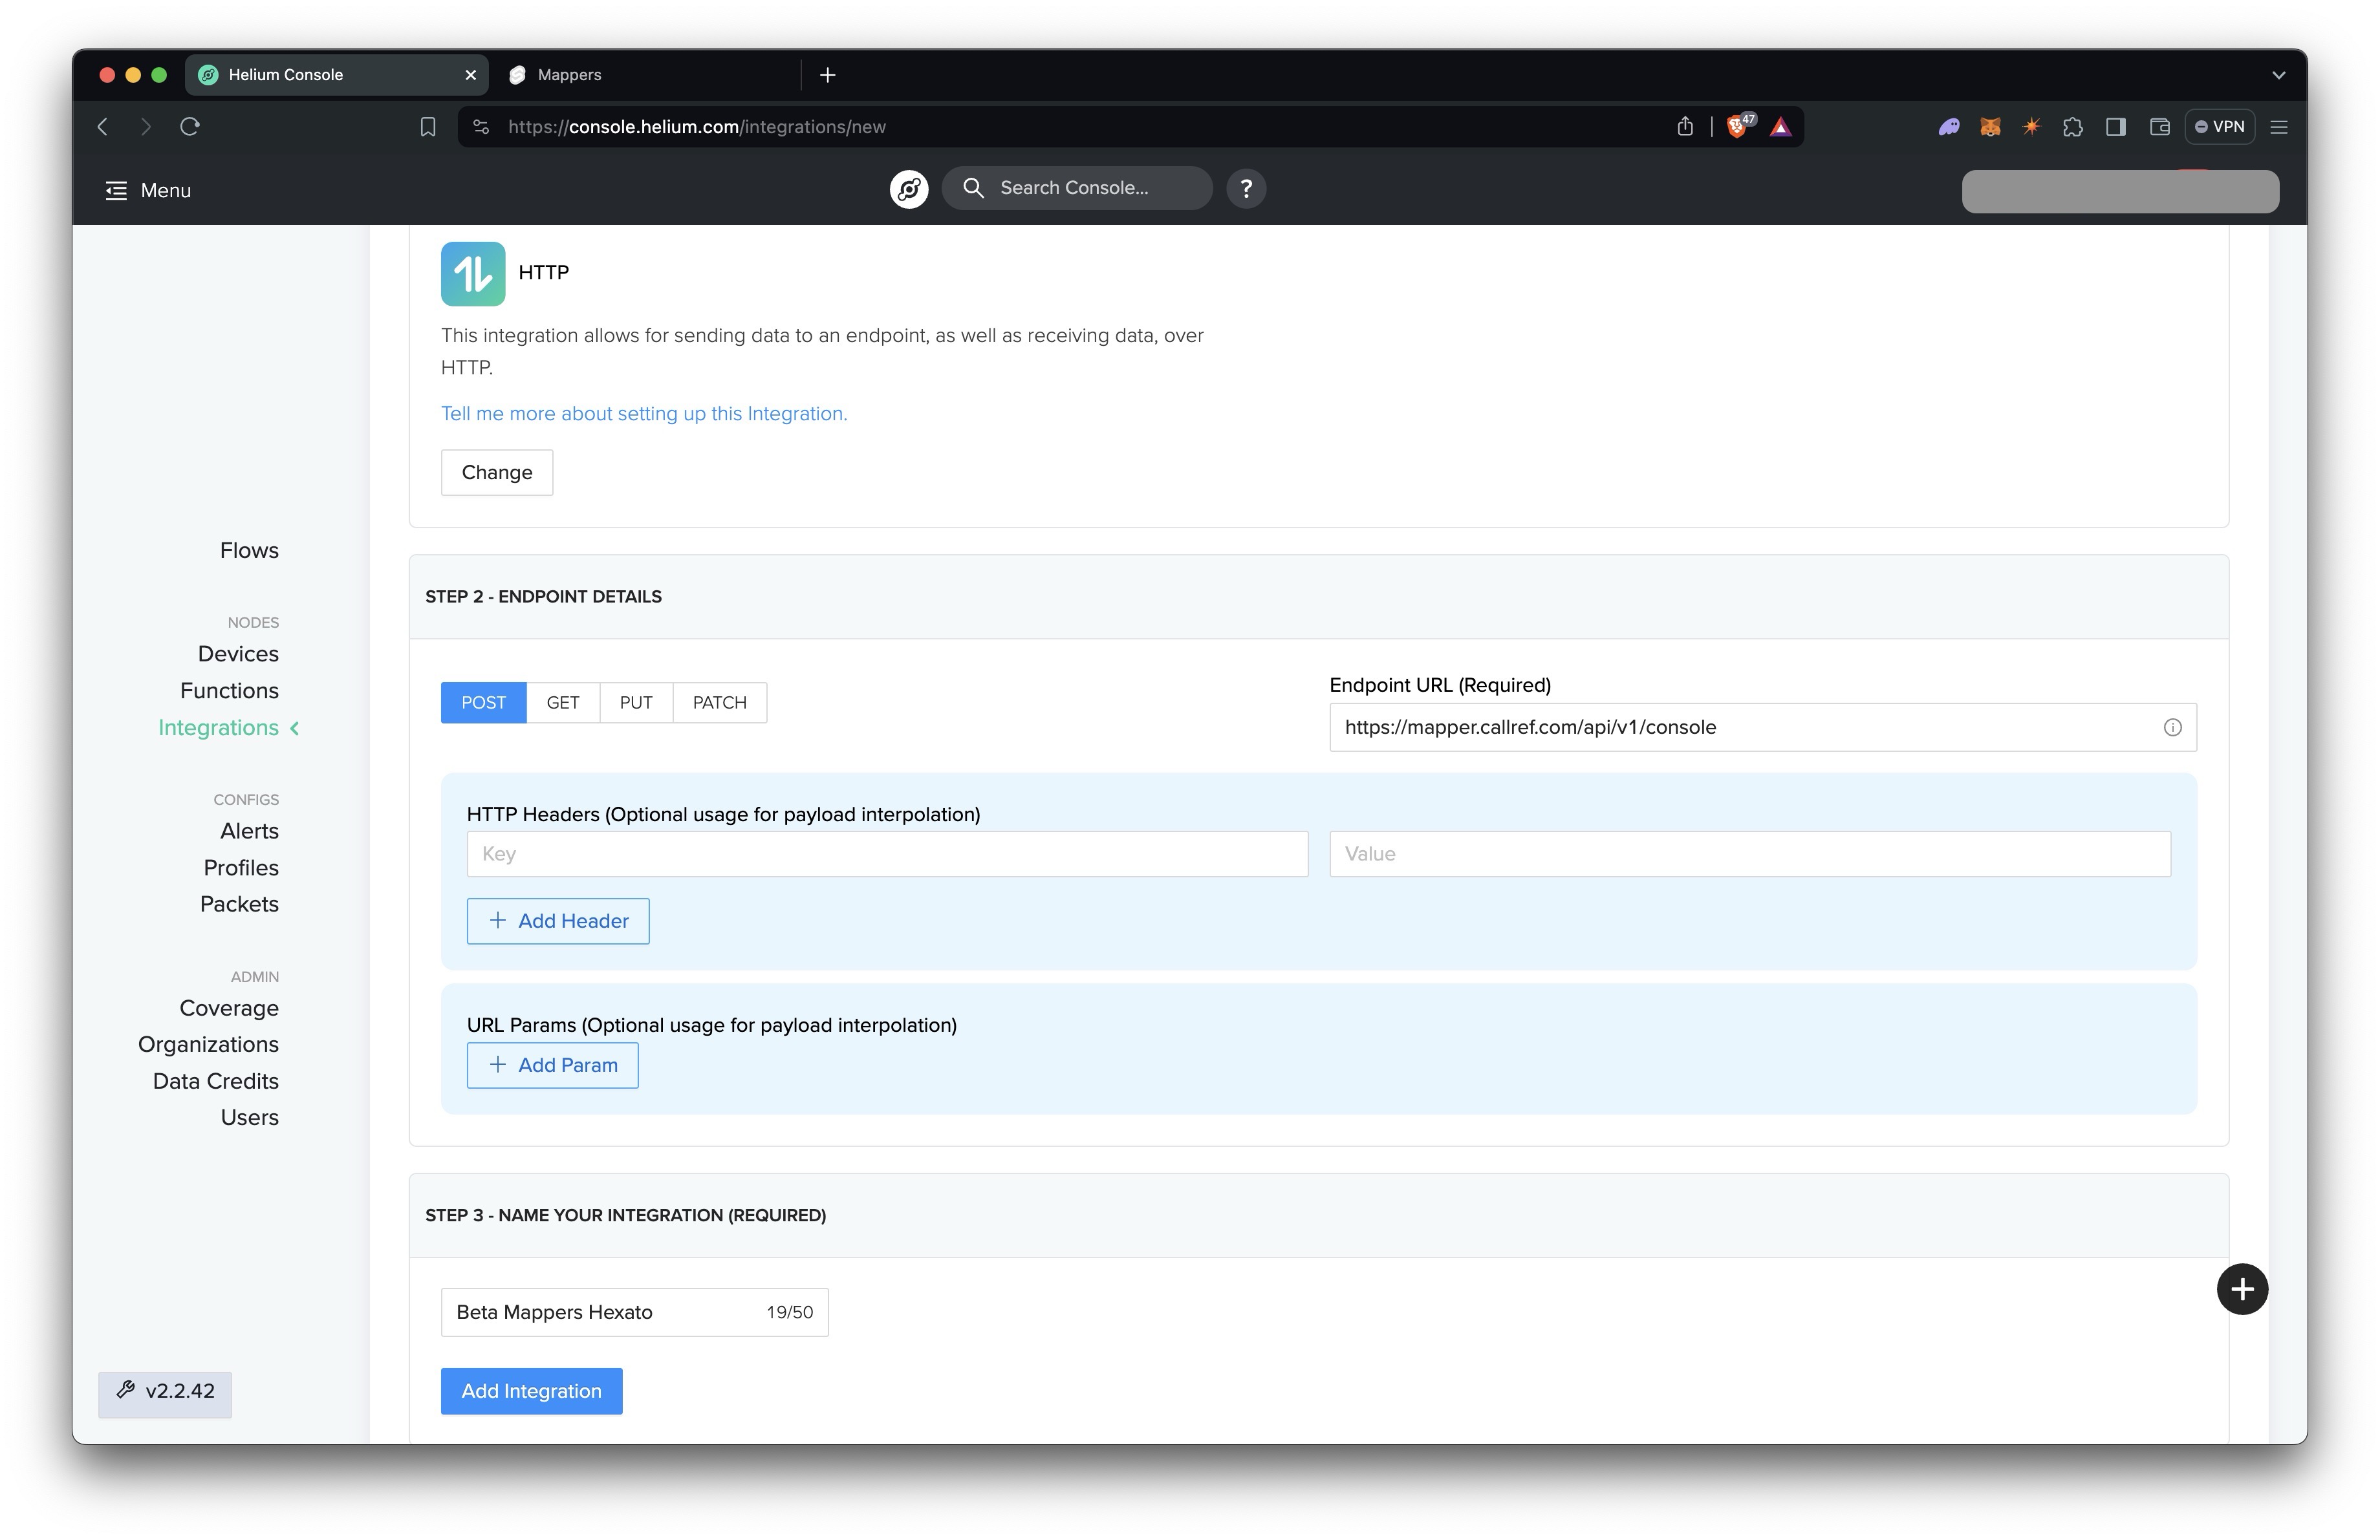Open the Brave Wallet icon

coord(2159,127)
